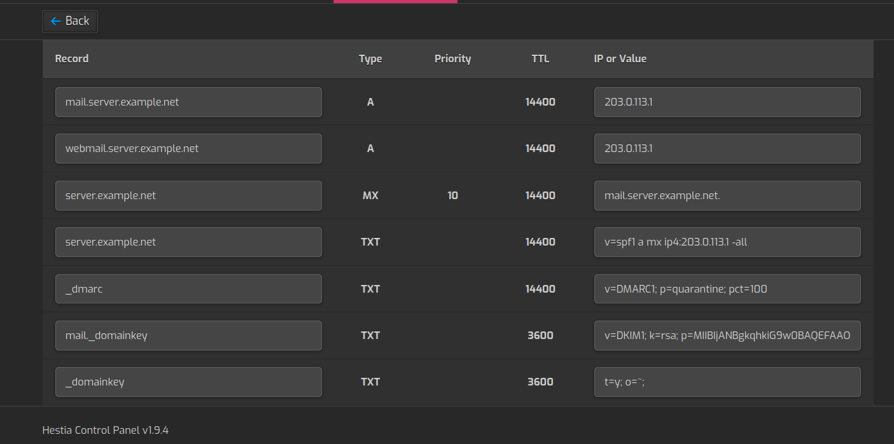This screenshot has height=444, width=894.
Task: Click the mail.server.example.net record field
Action: point(188,102)
